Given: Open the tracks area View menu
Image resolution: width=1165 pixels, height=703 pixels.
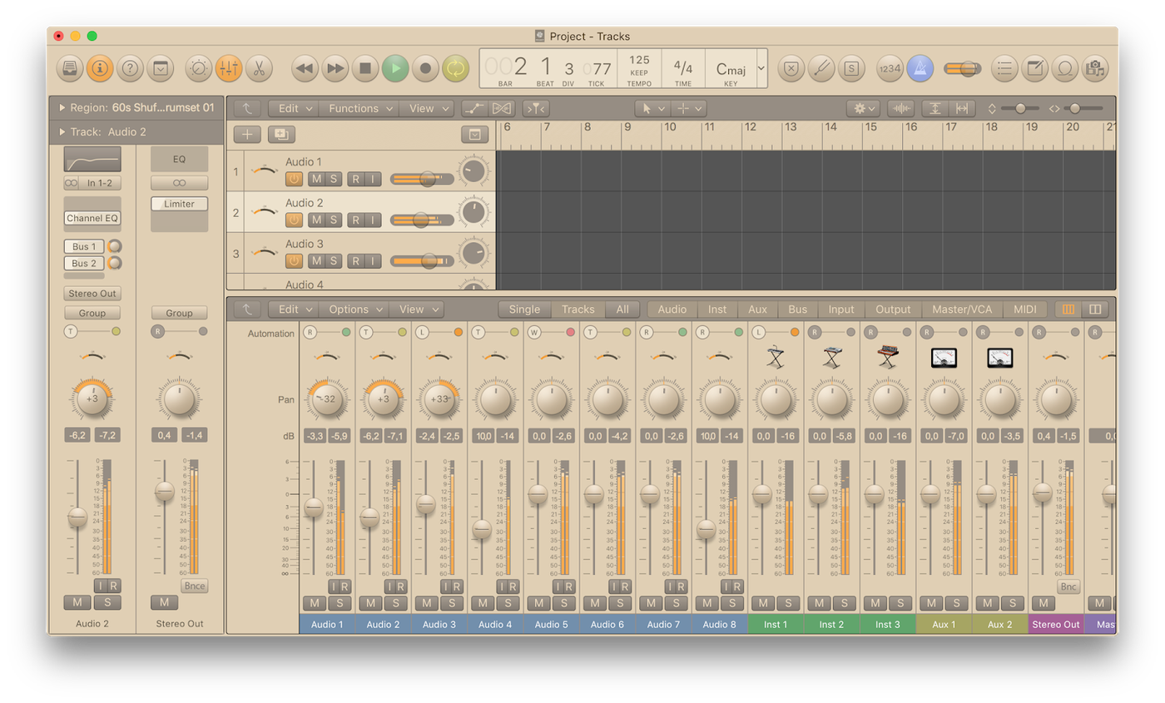Looking at the screenshot, I should [x=427, y=108].
